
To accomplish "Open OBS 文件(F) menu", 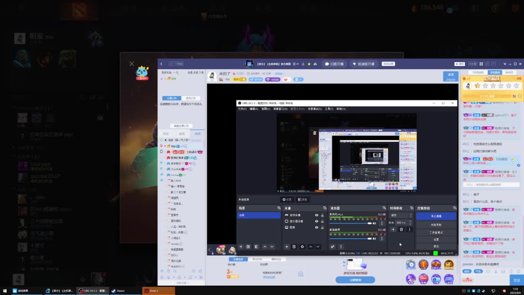I will tap(242, 109).
